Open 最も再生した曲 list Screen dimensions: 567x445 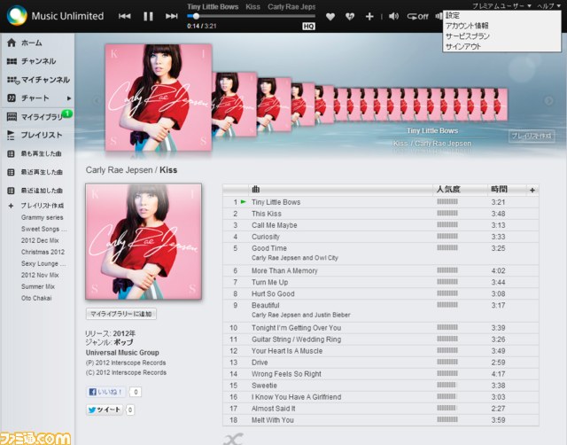35,153
